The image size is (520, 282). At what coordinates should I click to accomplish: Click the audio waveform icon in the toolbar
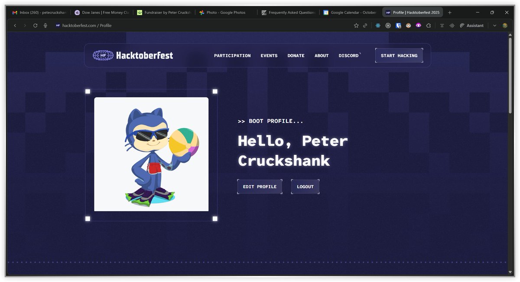(x=452, y=26)
